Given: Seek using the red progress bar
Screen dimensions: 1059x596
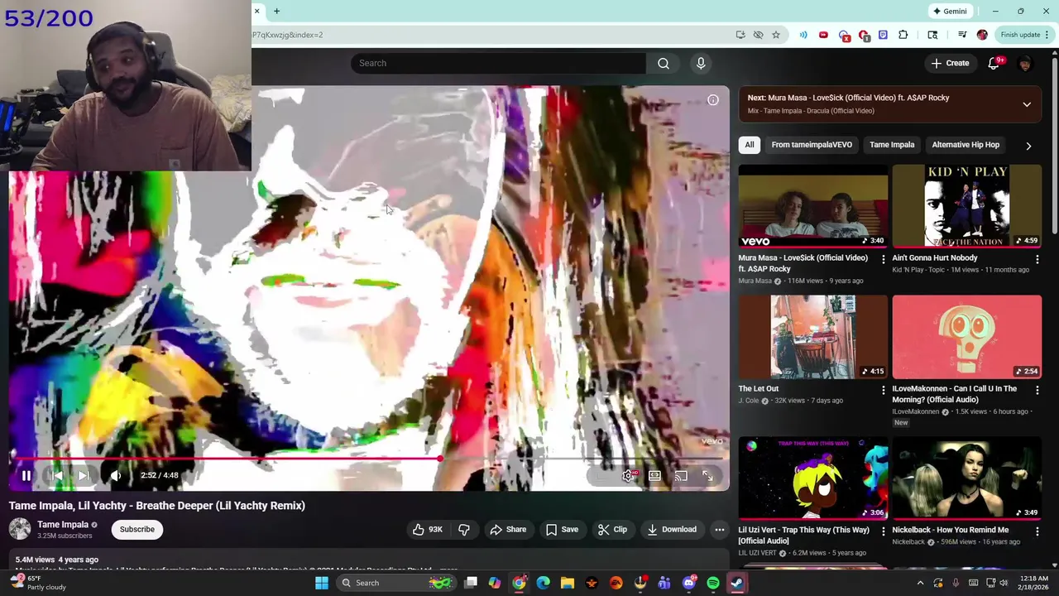Looking at the screenshot, I should tap(369, 458).
